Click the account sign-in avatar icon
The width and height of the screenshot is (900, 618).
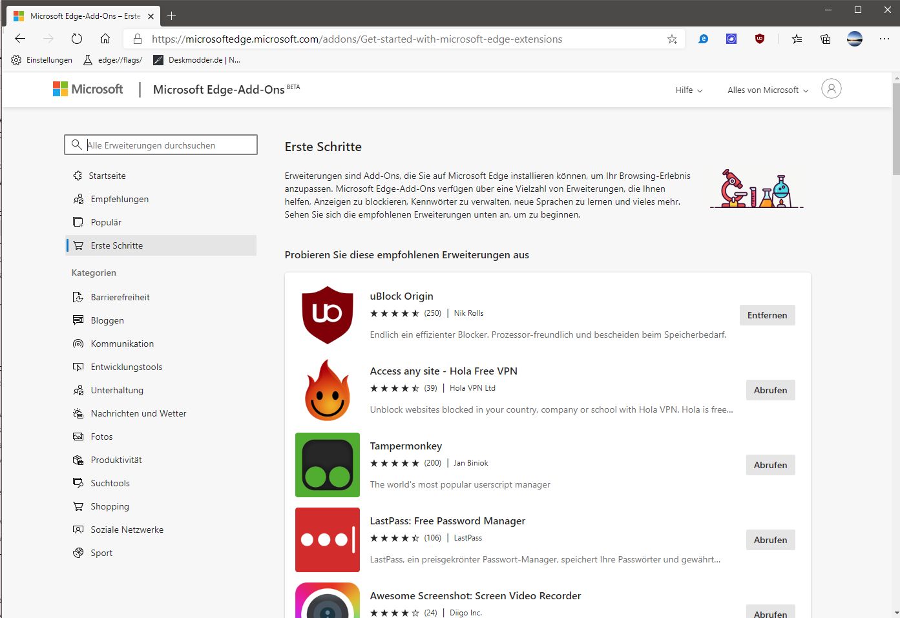pyautogui.click(x=832, y=88)
